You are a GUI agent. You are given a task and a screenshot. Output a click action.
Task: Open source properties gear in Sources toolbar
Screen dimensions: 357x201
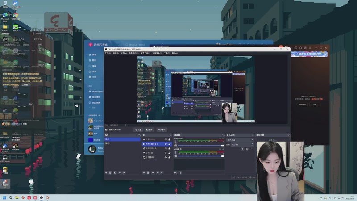click(x=153, y=173)
